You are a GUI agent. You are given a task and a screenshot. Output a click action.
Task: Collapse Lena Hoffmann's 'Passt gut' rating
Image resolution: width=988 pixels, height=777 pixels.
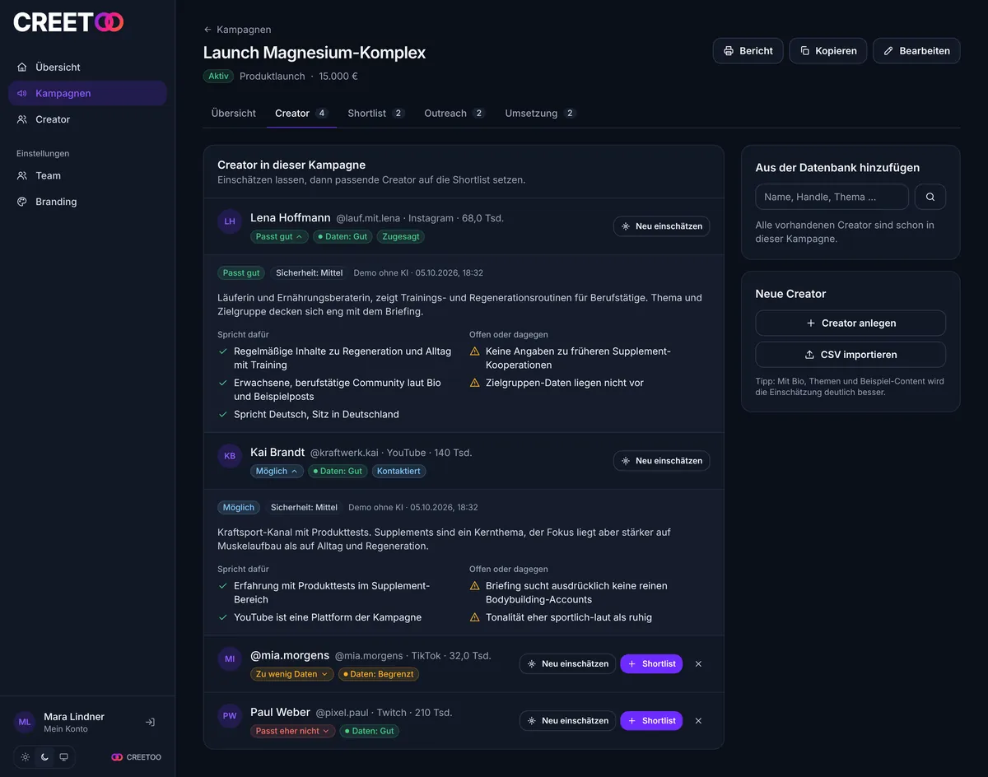279,236
